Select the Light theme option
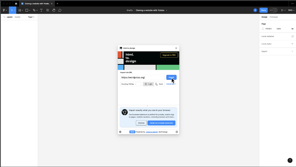Image resolution: width=296 pixels, height=167 pixels. [x=148, y=84]
